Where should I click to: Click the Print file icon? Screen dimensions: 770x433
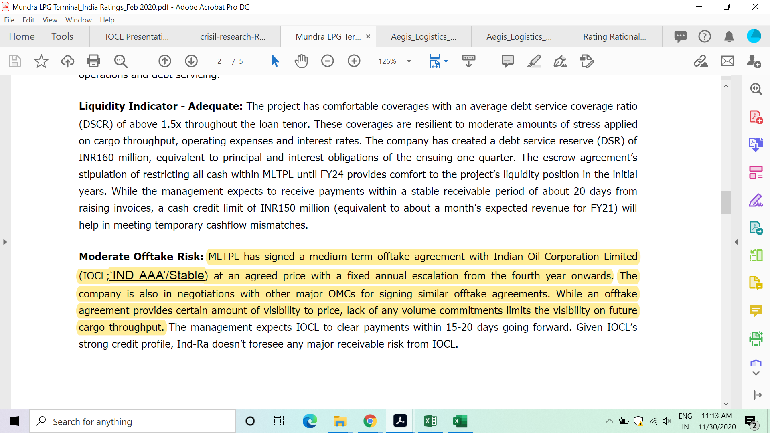(93, 61)
